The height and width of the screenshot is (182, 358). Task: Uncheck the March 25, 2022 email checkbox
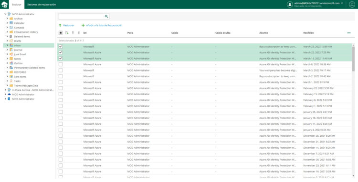tap(61, 47)
